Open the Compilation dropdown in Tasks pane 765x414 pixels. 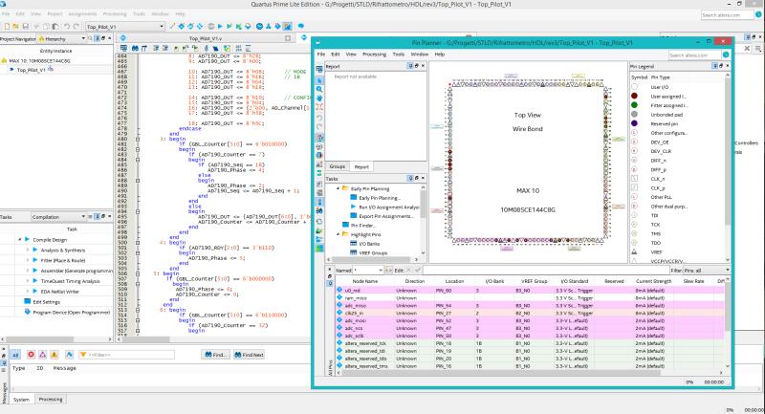pyautogui.click(x=83, y=216)
